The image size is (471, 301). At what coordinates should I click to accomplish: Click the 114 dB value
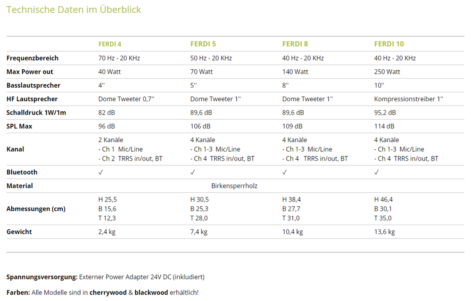(x=384, y=126)
